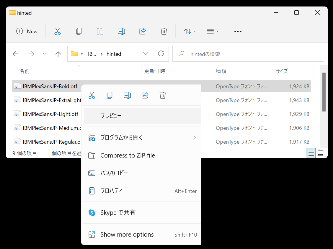
Task: Click the font file icon of IBMPlexSansJP-Light.otf
Action: tap(17, 114)
